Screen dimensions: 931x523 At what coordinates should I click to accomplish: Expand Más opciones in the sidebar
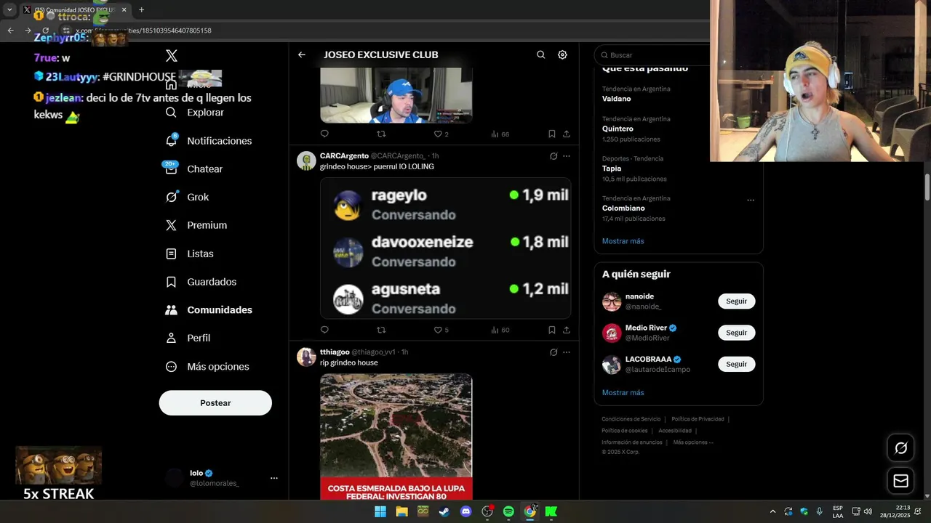click(x=207, y=366)
